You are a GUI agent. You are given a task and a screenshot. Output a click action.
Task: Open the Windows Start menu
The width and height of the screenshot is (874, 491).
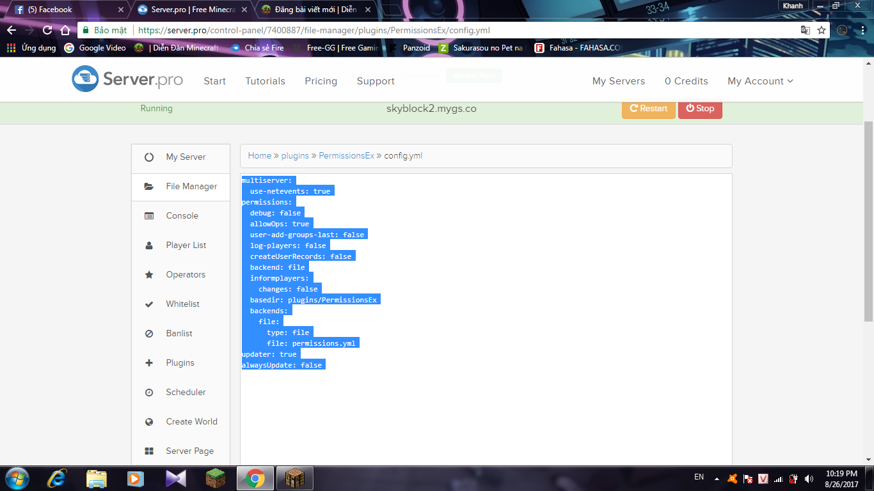point(17,478)
